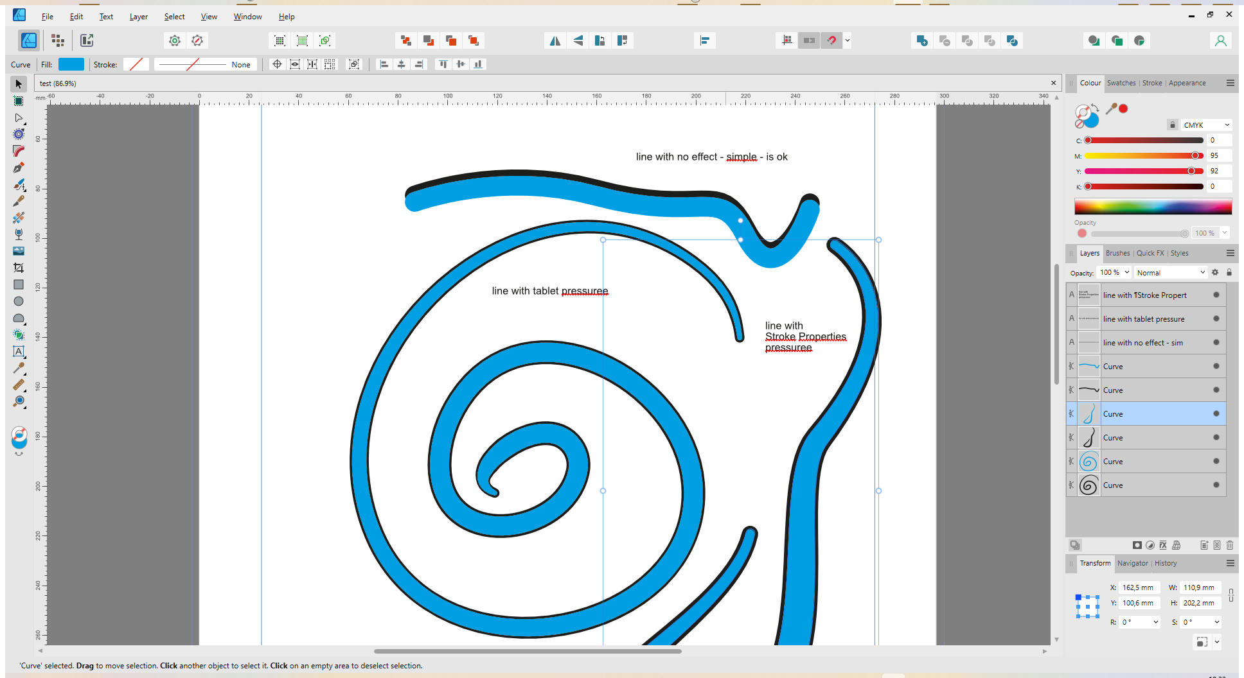The image size is (1244, 678).
Task: Click the Add boolean operation icon
Action: [x=921, y=40]
